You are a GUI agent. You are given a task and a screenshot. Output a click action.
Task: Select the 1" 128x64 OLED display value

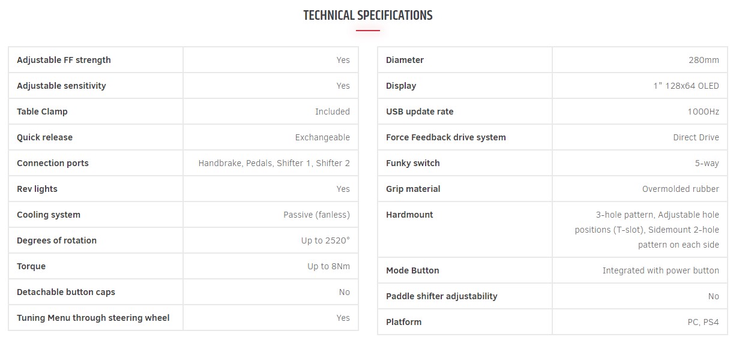(x=686, y=86)
